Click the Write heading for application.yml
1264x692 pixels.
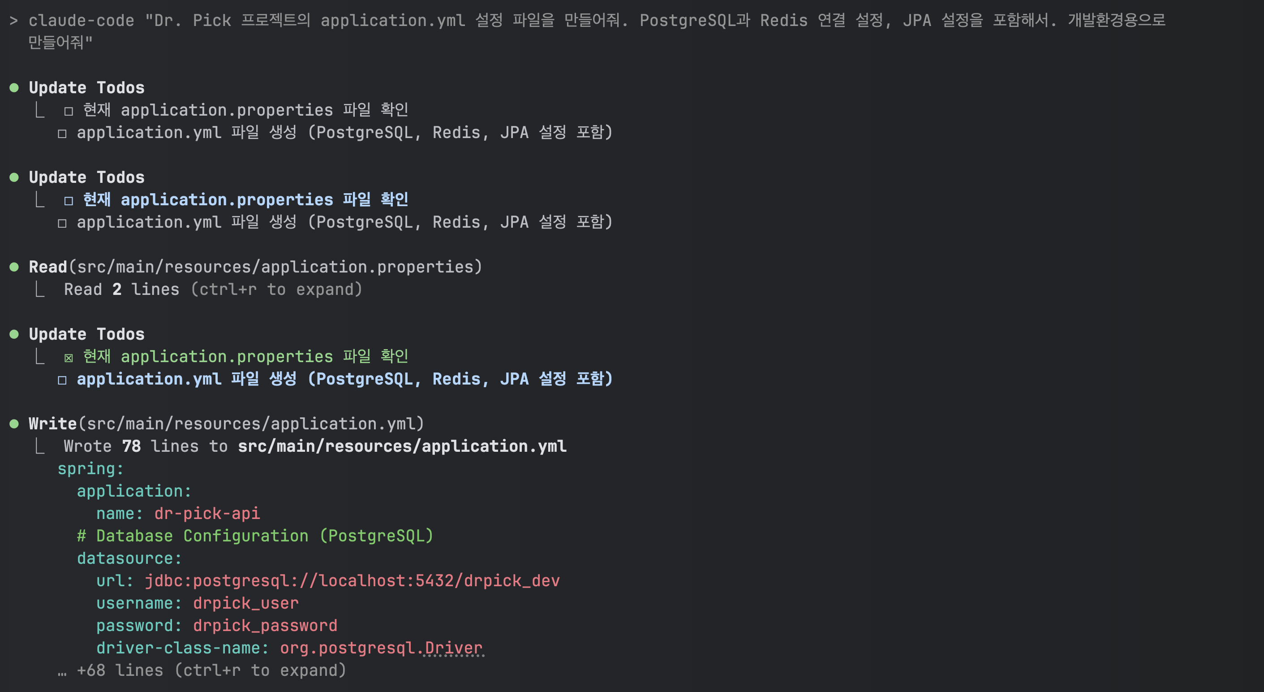pyautogui.click(x=52, y=424)
